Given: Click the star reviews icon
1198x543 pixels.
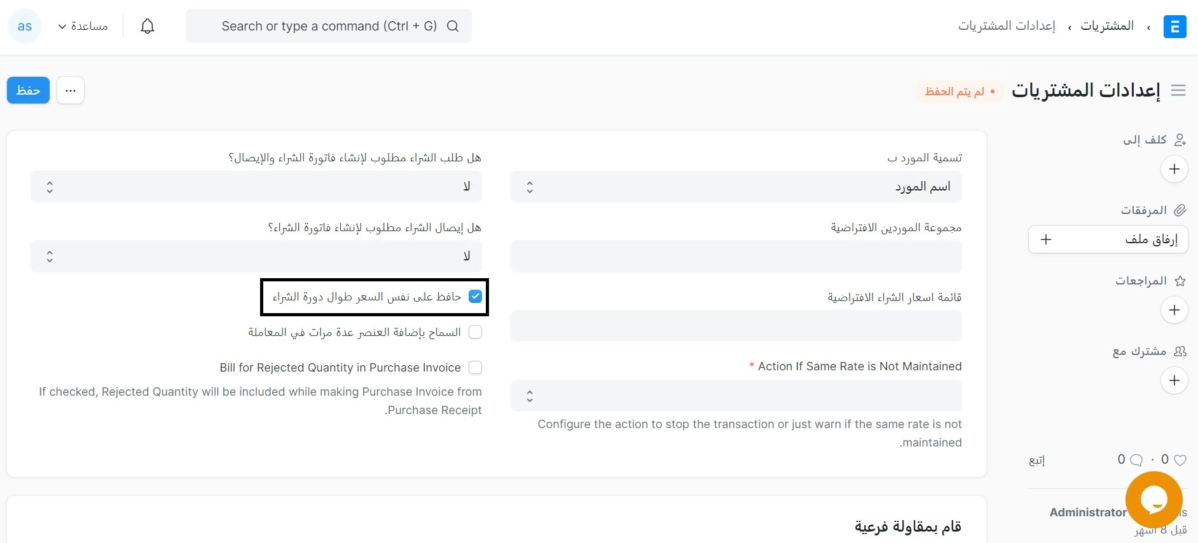Looking at the screenshot, I should click(1180, 281).
